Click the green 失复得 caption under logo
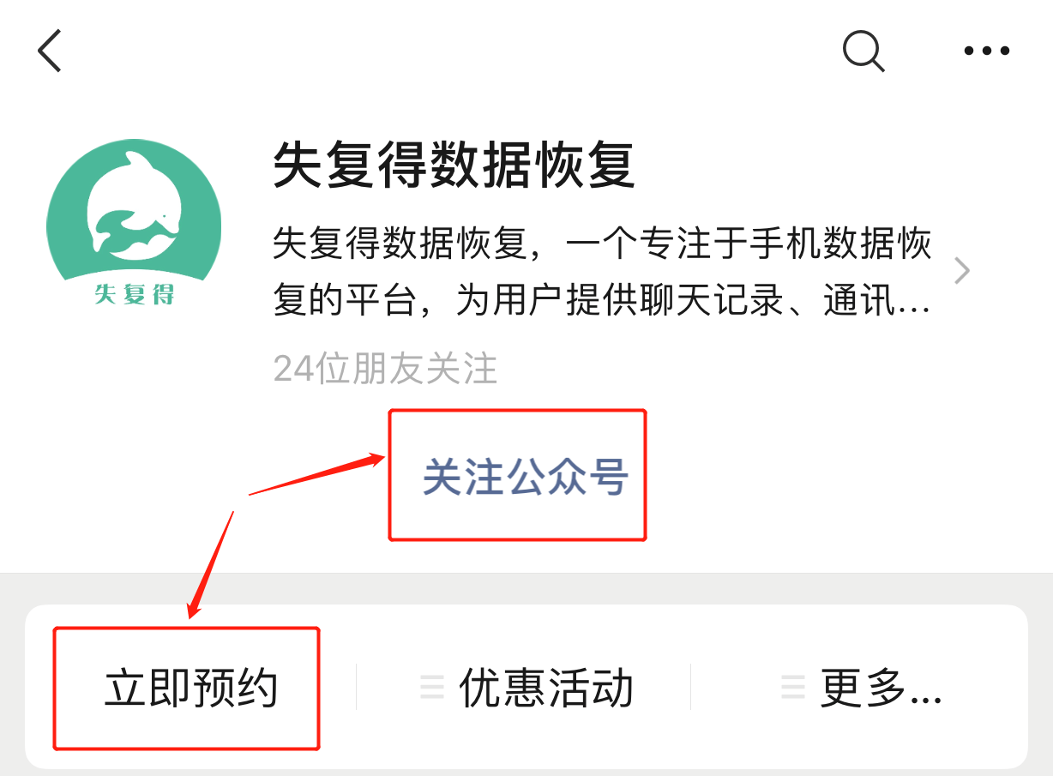 tap(134, 294)
